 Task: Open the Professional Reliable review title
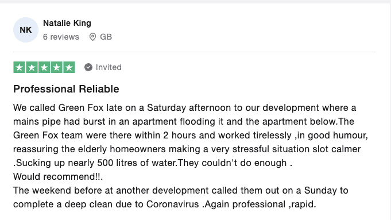pos(66,89)
